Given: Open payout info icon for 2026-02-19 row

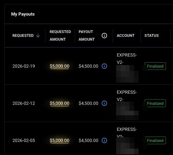Looking at the screenshot, I should click(104, 66).
